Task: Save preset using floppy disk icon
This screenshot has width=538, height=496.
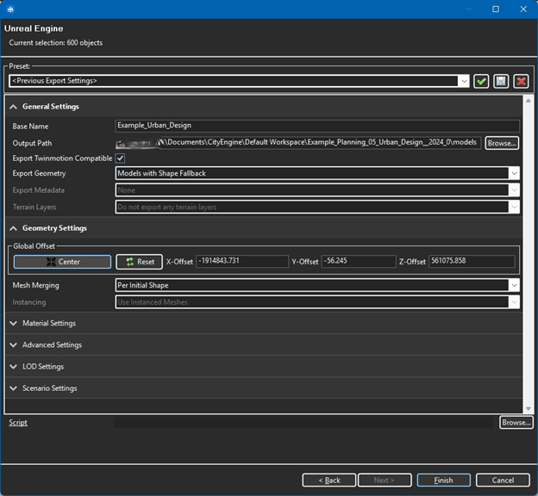Action: click(x=501, y=81)
